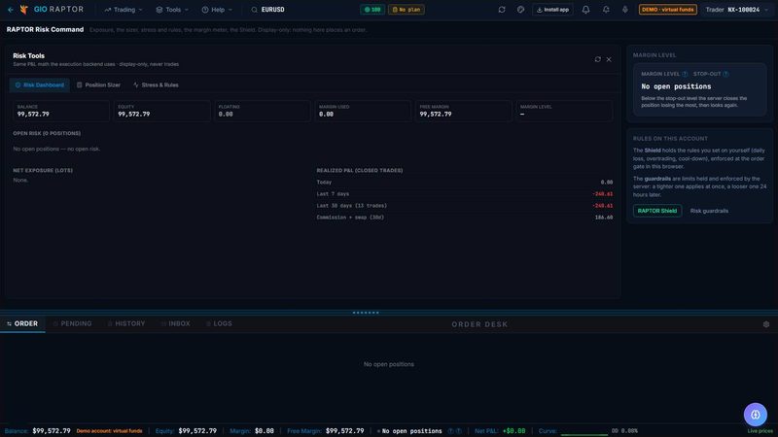Image resolution: width=778 pixels, height=437 pixels.
Task: Expand the Tools menu
Action: tap(172, 10)
